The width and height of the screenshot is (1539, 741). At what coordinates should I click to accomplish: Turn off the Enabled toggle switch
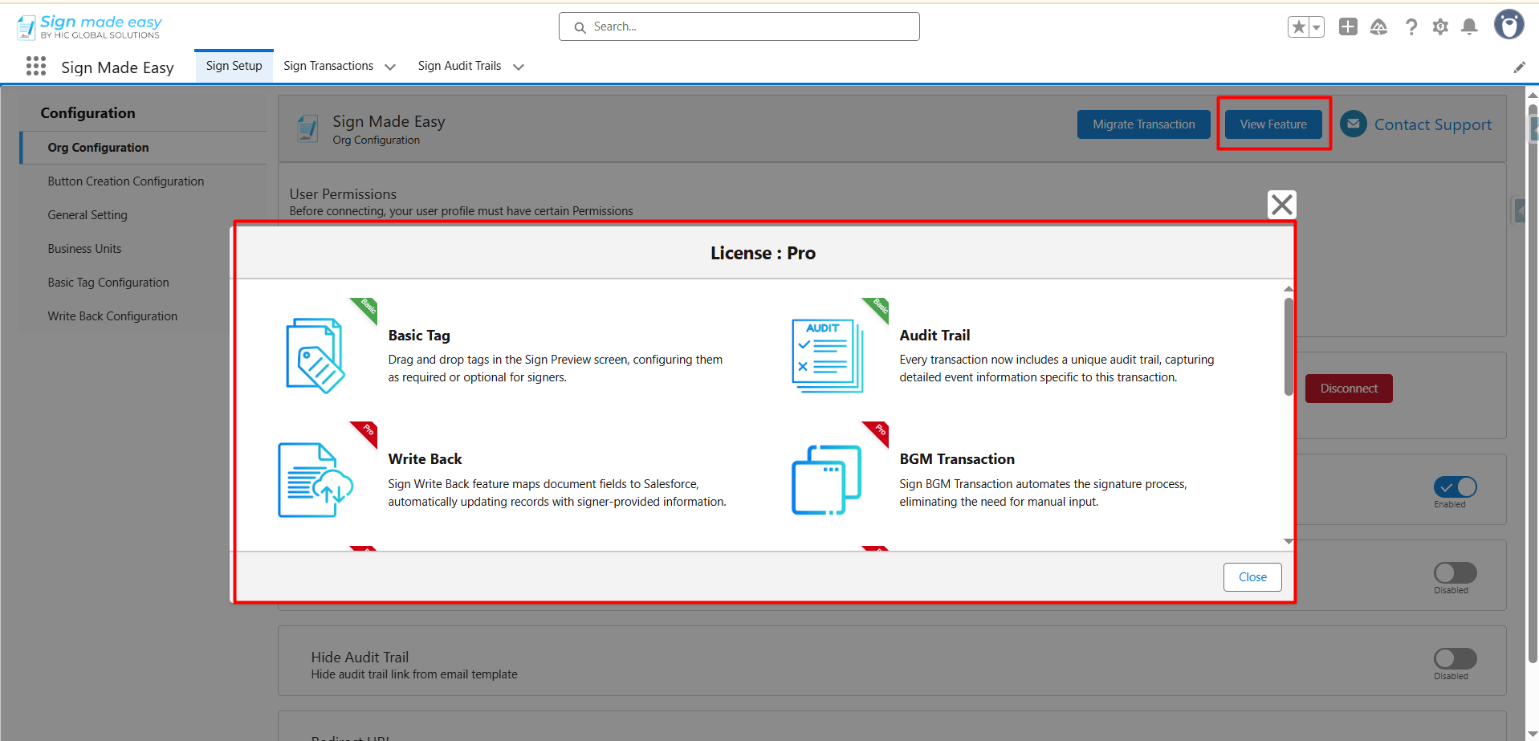coord(1455,487)
